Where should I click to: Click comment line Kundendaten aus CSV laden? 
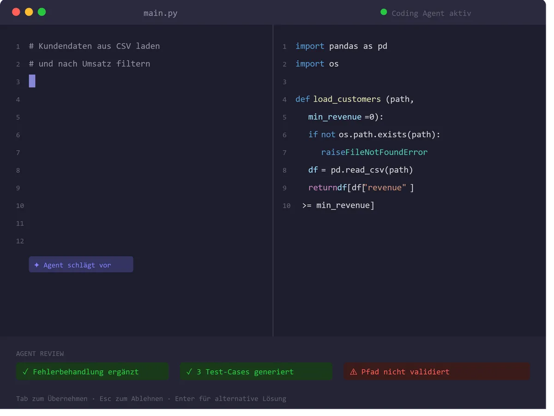94,46
